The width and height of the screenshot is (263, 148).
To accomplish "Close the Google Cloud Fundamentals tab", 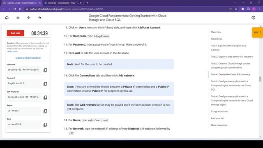I will pyautogui.click(x=39, y=3).
